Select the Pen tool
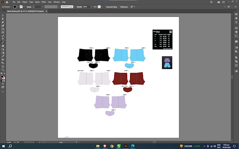 (3, 22)
